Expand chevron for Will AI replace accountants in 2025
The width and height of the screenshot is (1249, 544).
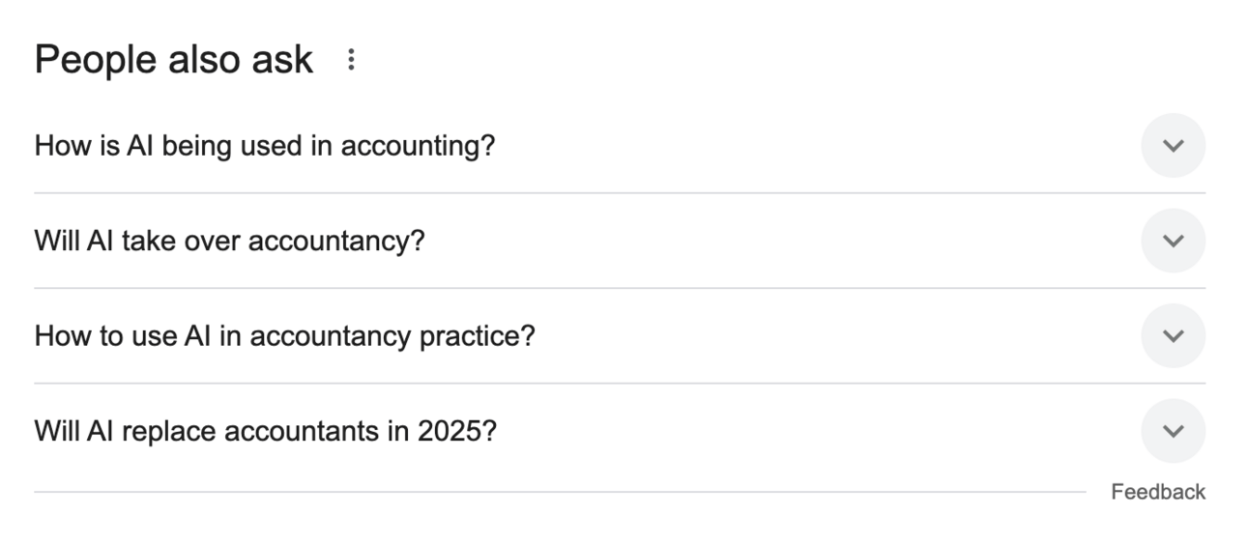pos(1173,431)
